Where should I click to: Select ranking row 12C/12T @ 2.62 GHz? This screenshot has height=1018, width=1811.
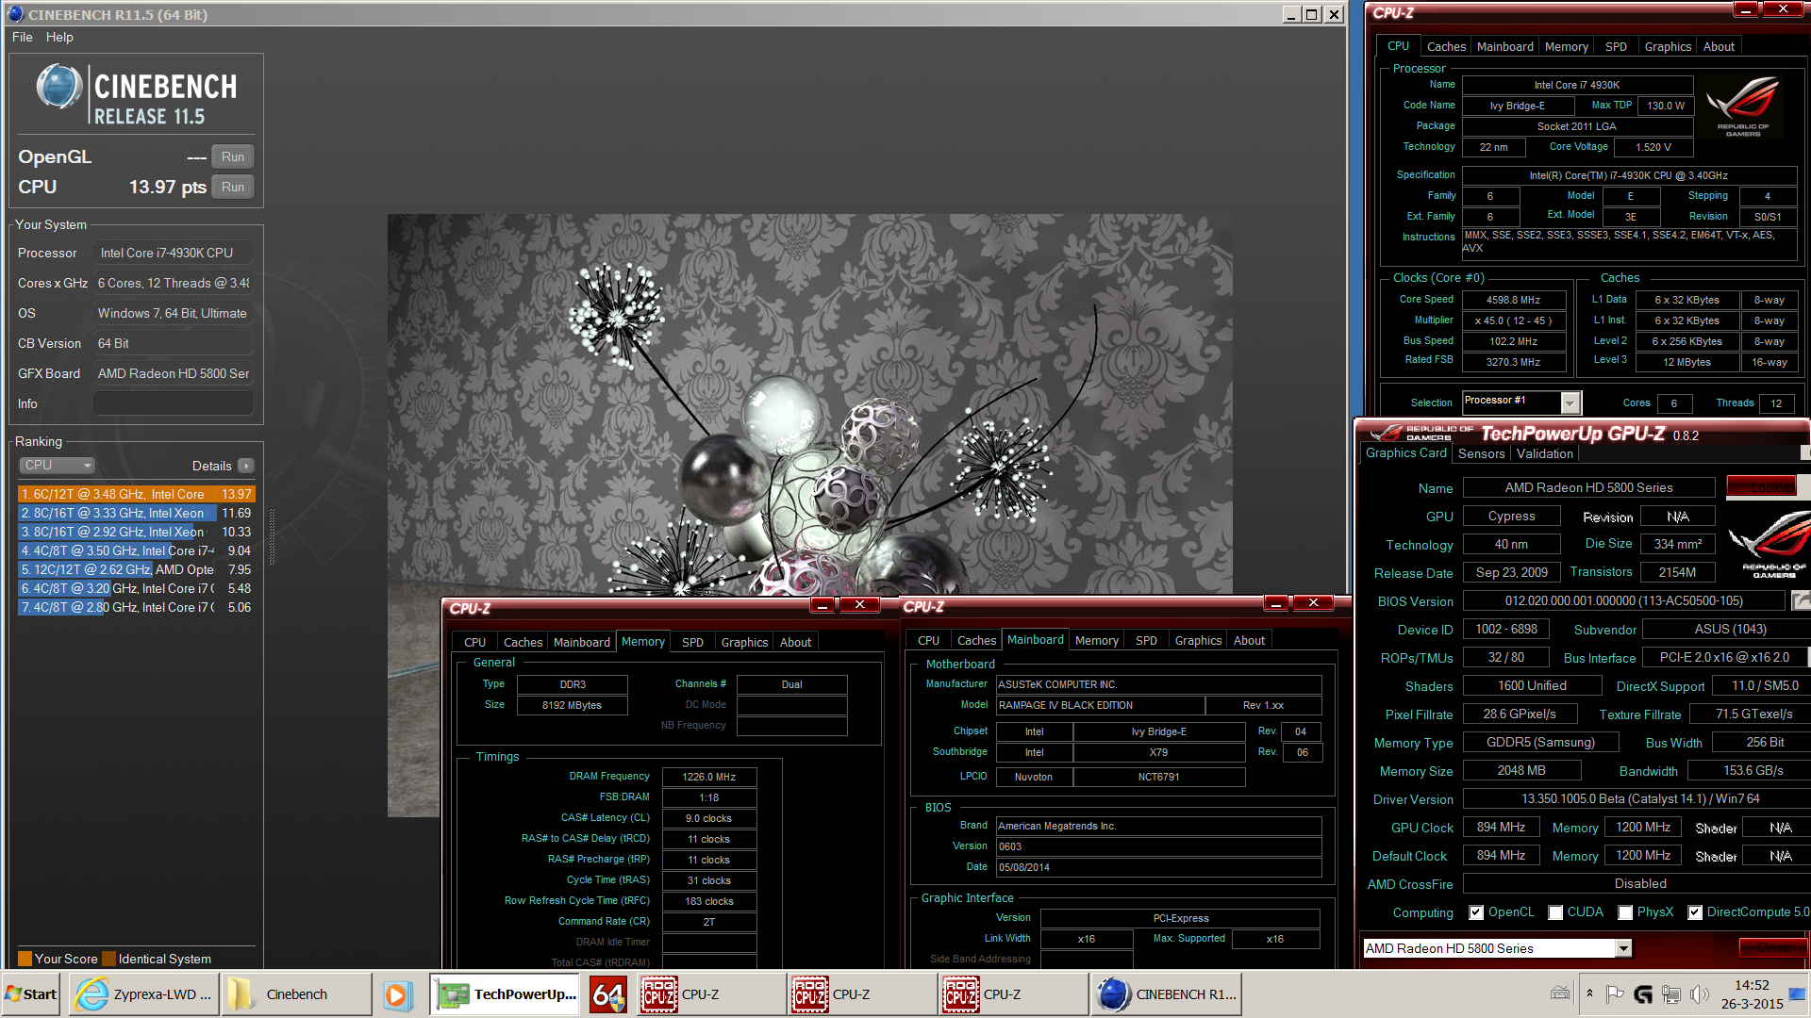pyautogui.click(x=136, y=569)
